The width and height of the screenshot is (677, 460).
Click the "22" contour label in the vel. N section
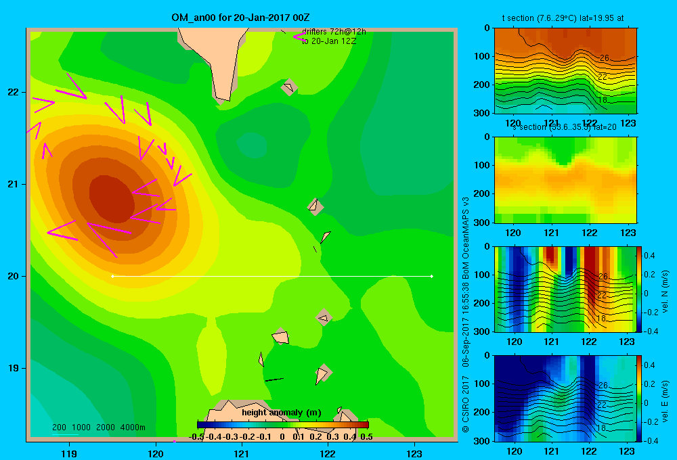pyautogui.click(x=601, y=296)
